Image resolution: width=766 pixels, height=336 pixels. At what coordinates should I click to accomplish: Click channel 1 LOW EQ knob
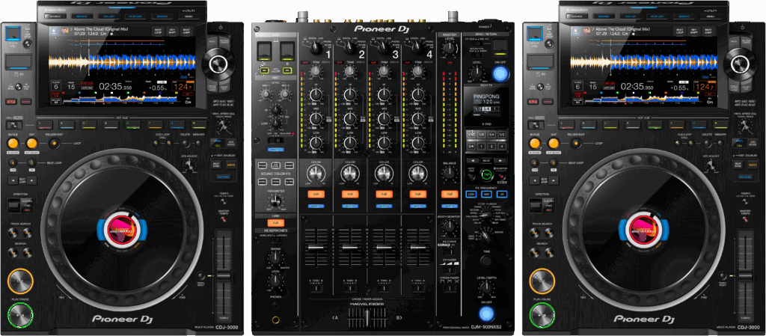[x=316, y=143]
